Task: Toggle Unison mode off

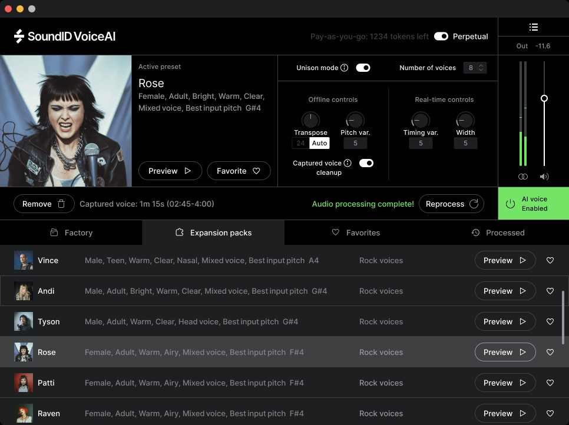Action: [x=363, y=68]
